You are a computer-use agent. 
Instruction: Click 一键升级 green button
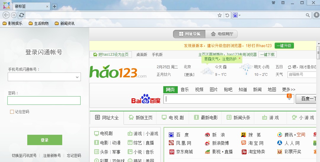tap(284, 46)
